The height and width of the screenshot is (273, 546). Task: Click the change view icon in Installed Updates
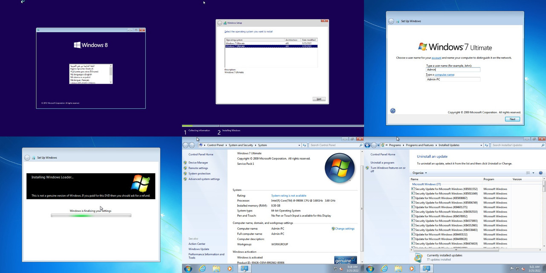(528, 173)
